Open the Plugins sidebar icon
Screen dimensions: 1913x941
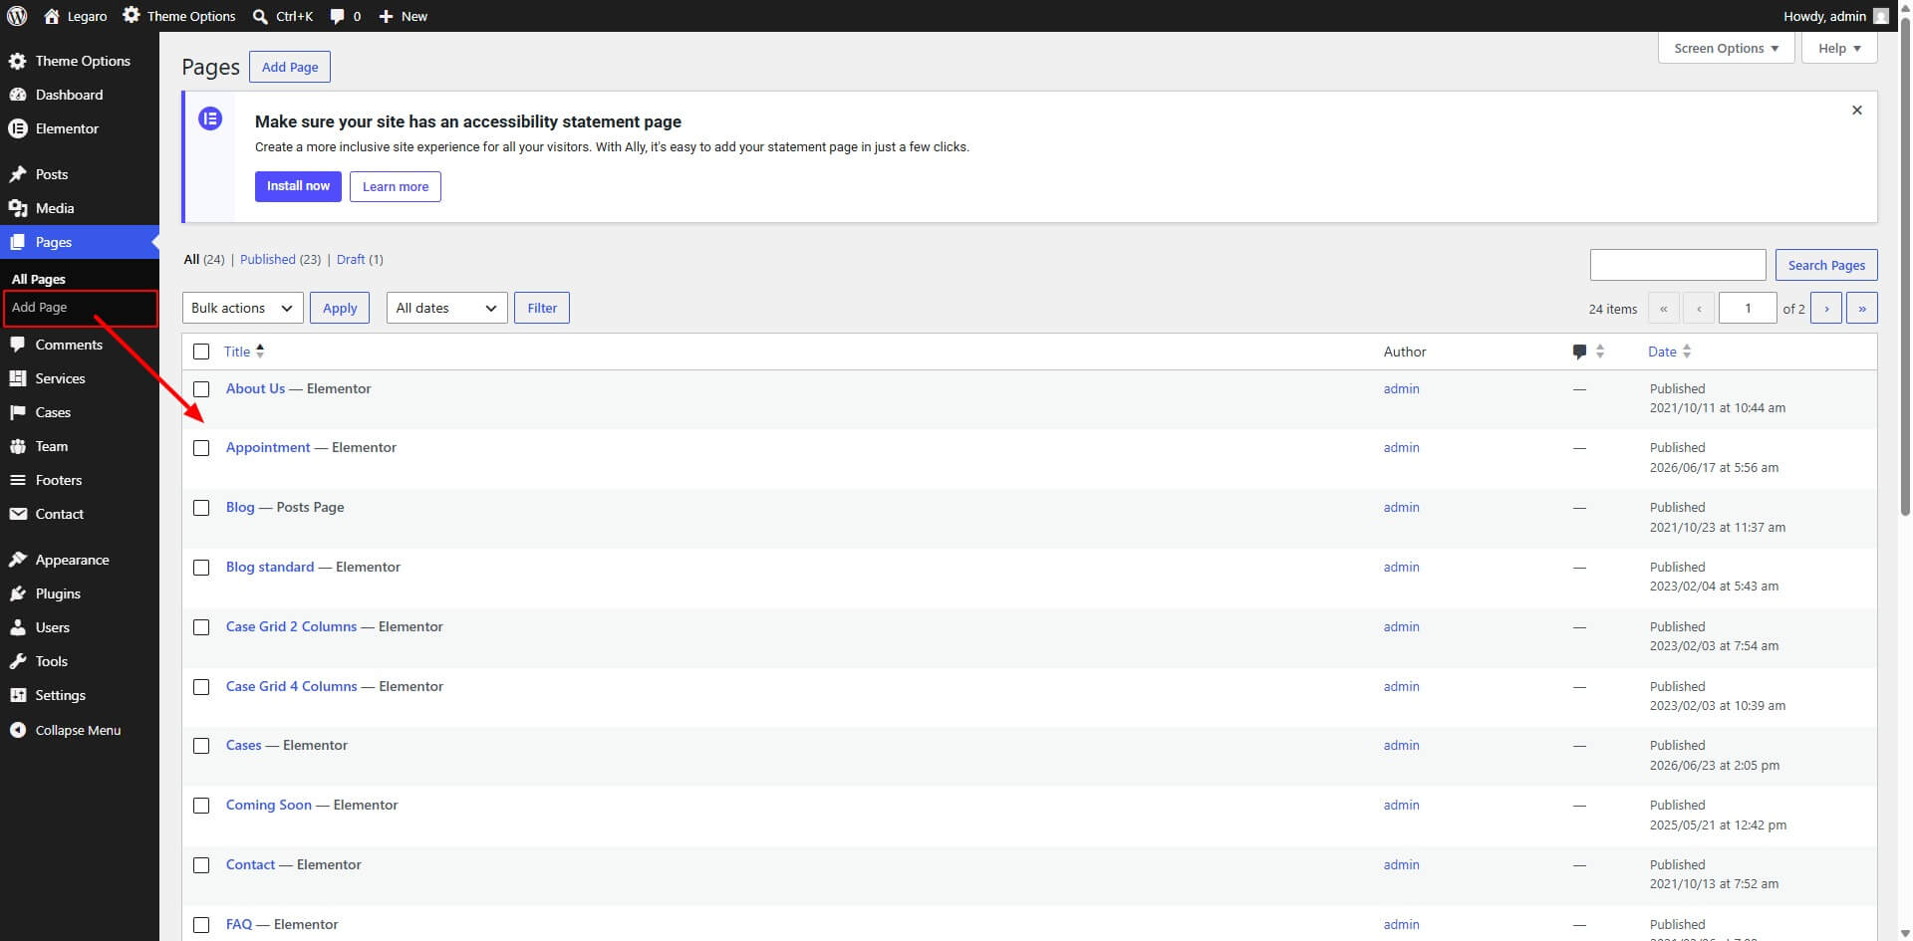tap(17, 593)
